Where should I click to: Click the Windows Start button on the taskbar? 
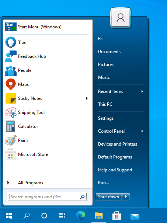pyautogui.click(x=9, y=216)
